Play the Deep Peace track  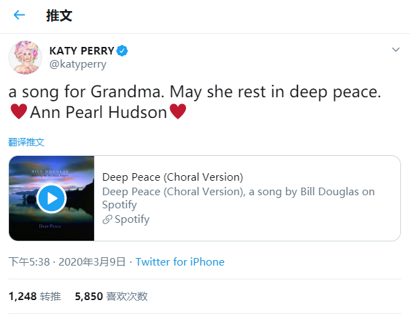click(x=52, y=199)
